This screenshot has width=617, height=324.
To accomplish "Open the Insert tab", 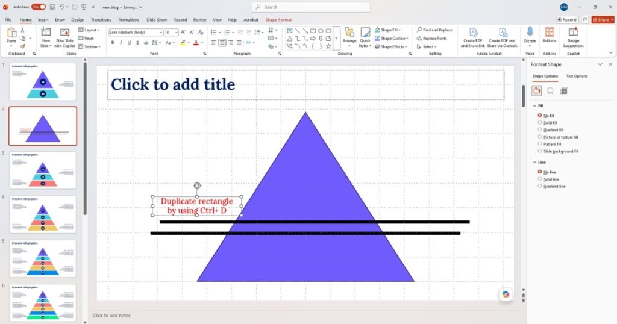I will coord(43,20).
